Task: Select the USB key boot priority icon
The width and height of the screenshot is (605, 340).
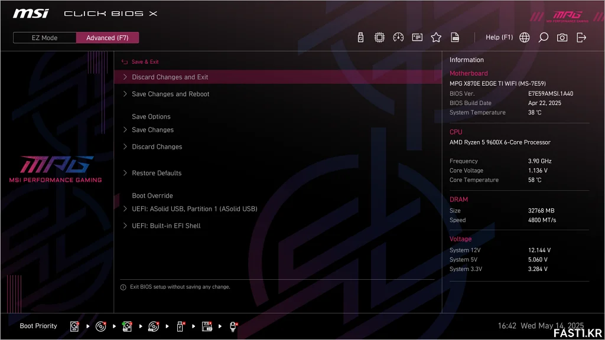Action: tap(180, 326)
